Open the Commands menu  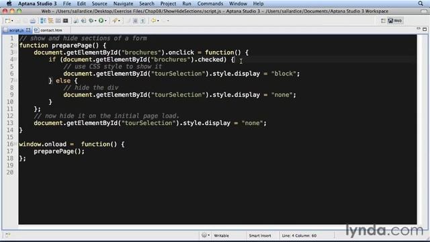(210, 3)
